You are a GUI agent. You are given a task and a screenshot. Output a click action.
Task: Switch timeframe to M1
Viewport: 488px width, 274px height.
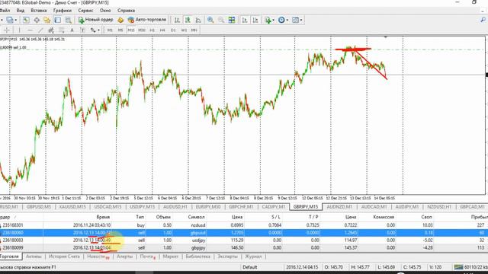coord(110,30)
